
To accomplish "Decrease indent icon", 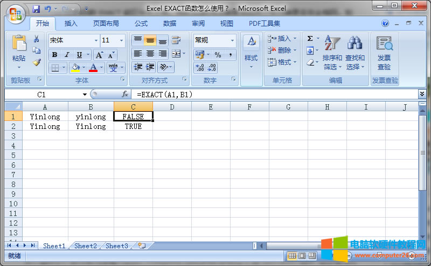I will click(x=138, y=67).
